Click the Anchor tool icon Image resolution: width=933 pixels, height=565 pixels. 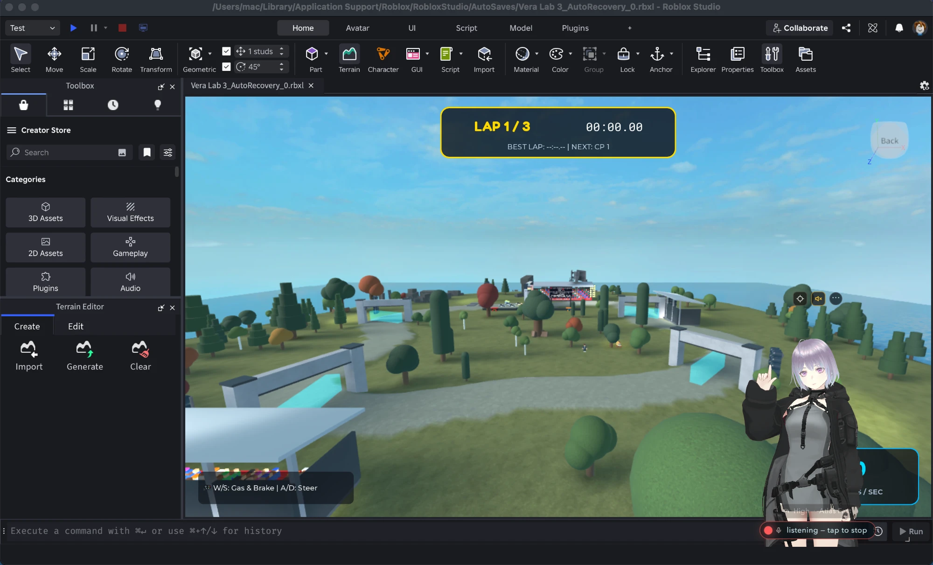coord(657,54)
